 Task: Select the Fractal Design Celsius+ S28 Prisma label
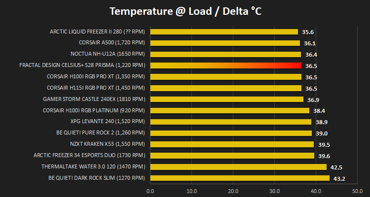coord(82,66)
